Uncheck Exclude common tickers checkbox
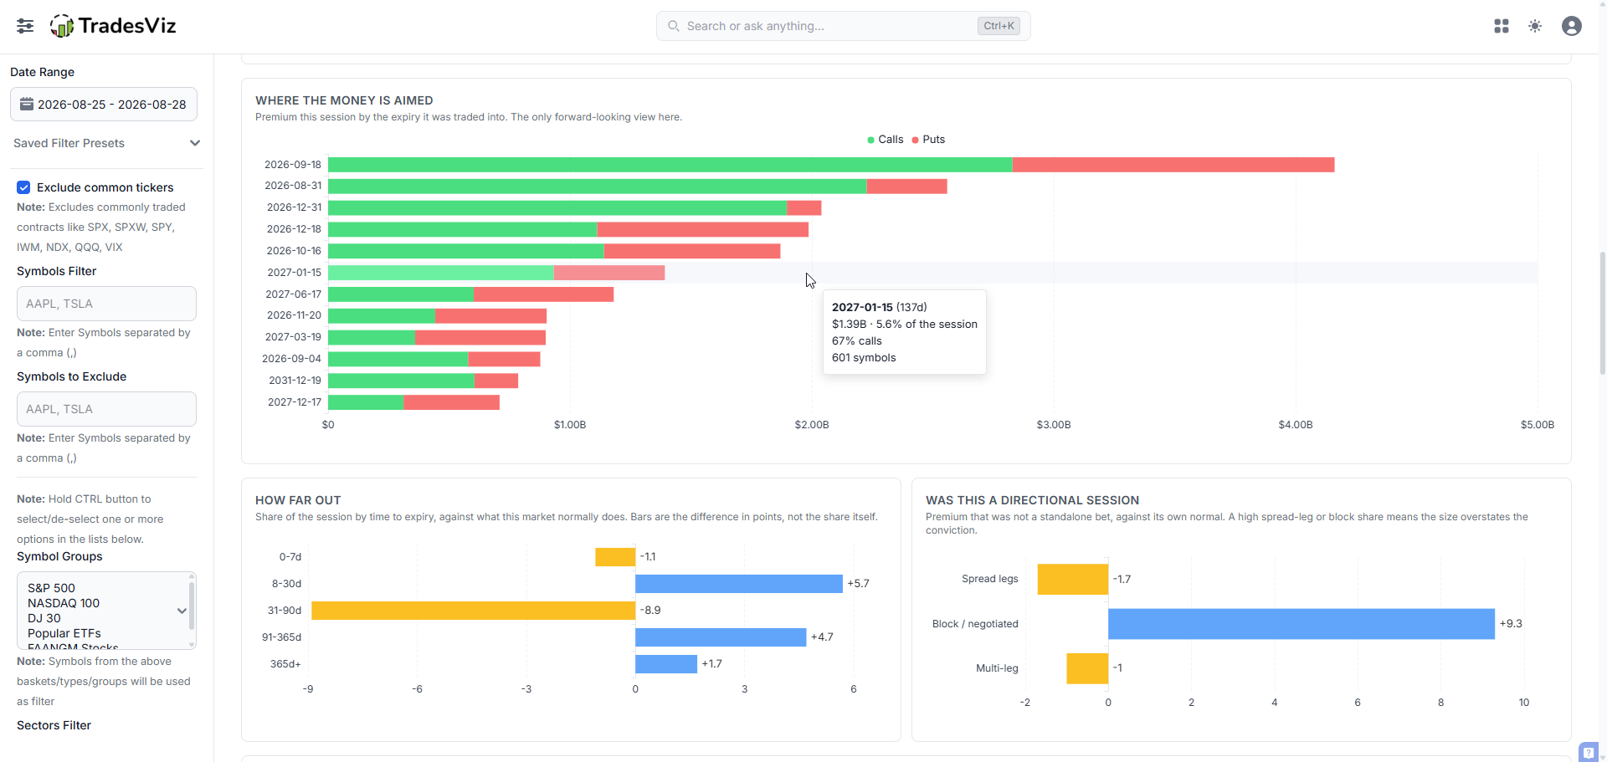This screenshot has width=1607, height=762. click(23, 187)
